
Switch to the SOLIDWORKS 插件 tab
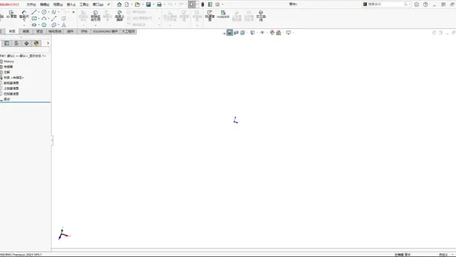[105, 31]
